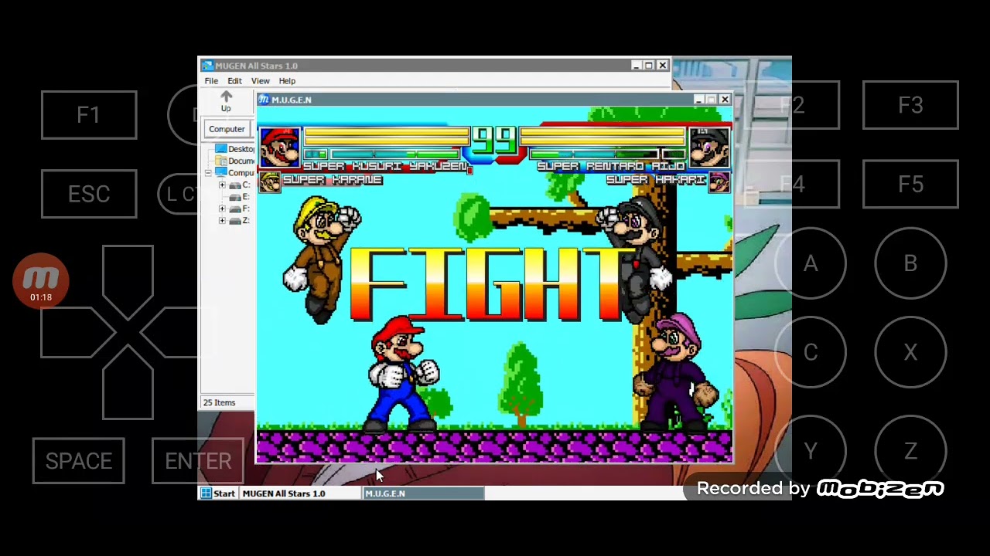Tap the ESC virtual key

pos(89,194)
